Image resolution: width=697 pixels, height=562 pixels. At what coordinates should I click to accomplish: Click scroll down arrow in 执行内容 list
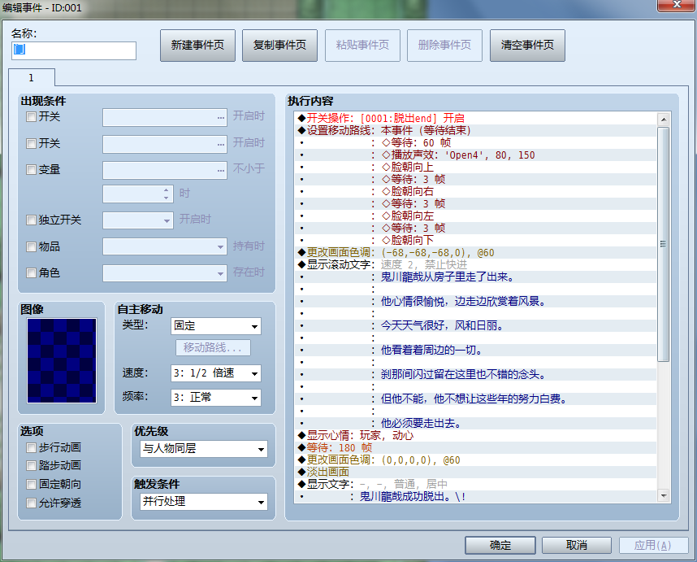[x=663, y=495]
